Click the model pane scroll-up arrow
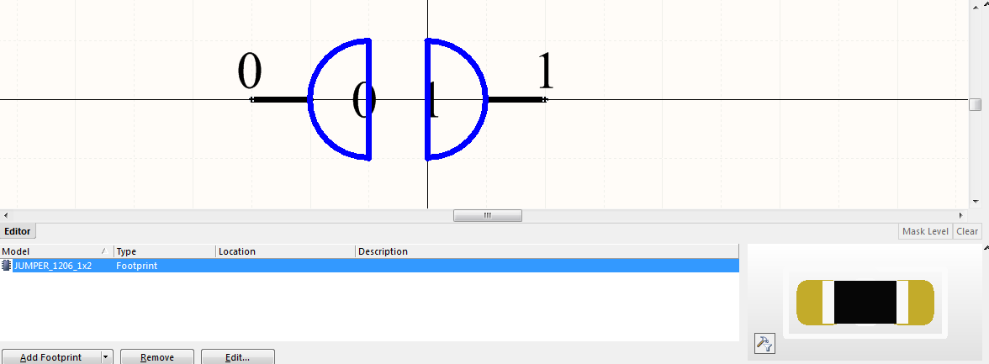This screenshot has height=364, width=989. (986, 248)
